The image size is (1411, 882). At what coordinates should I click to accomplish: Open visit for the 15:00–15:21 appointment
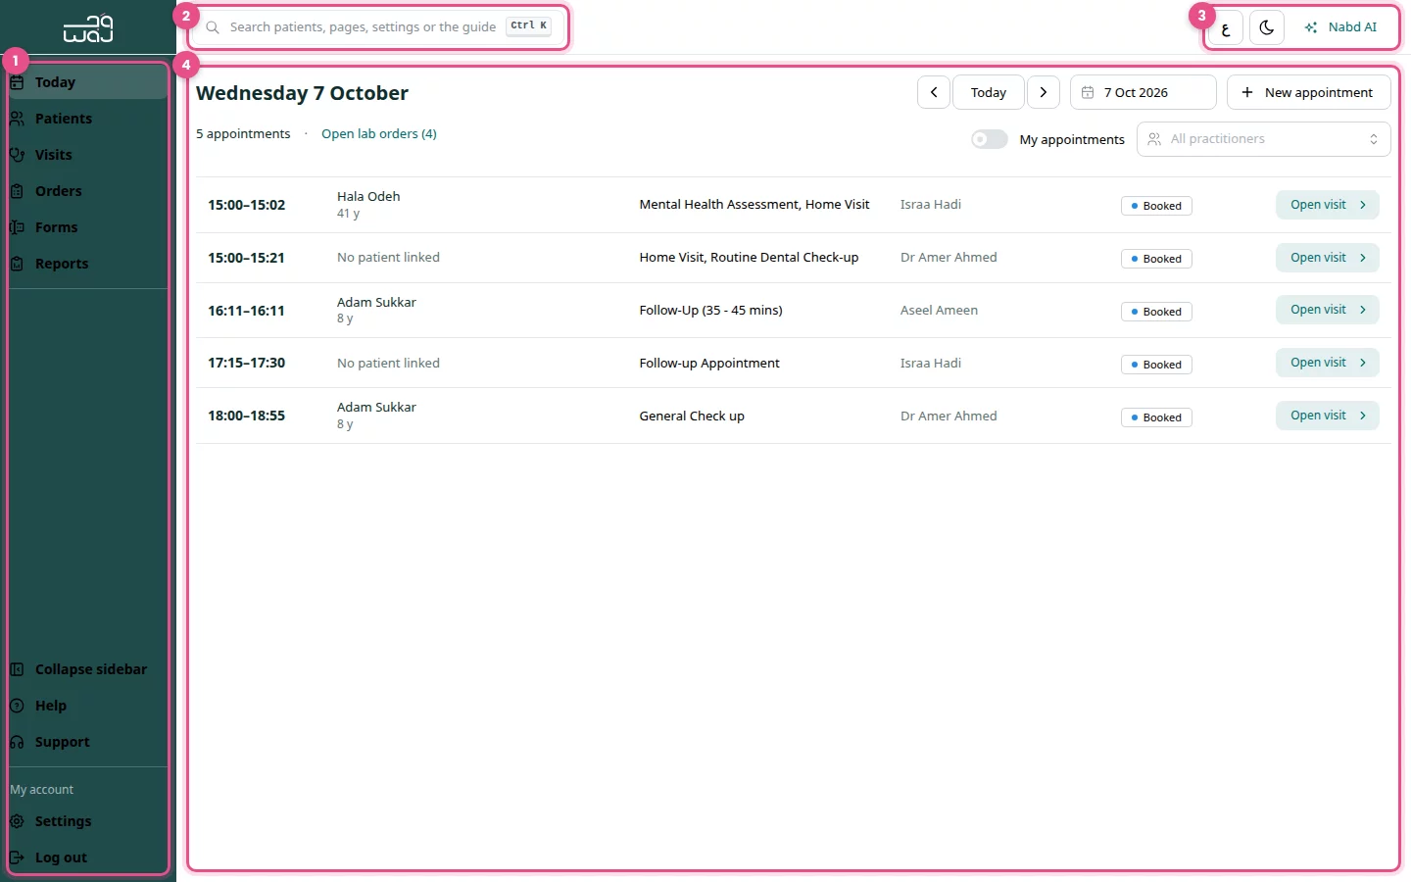coord(1328,258)
